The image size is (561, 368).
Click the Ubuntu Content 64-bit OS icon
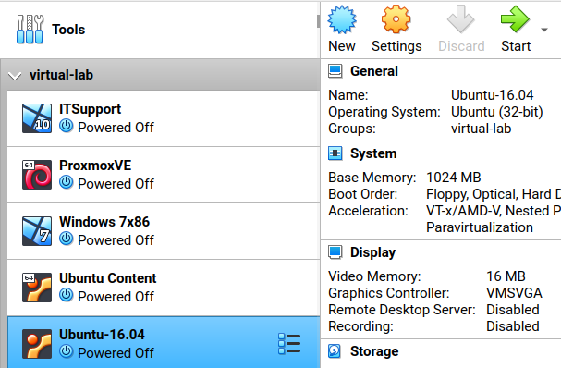tap(37, 288)
